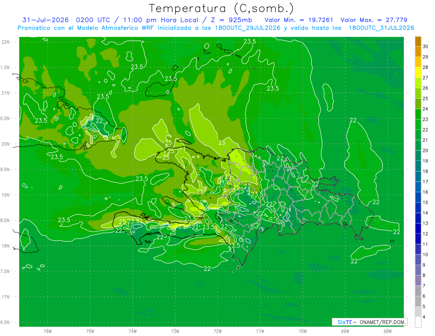Pick the gray swatch between 5 and 6
The height and width of the screenshot is (336, 435).
click(418, 302)
